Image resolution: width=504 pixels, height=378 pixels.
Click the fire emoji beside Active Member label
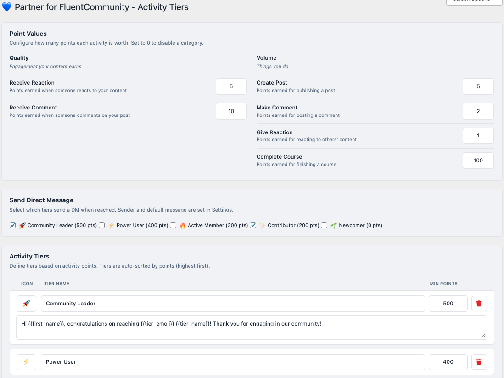coord(183,225)
